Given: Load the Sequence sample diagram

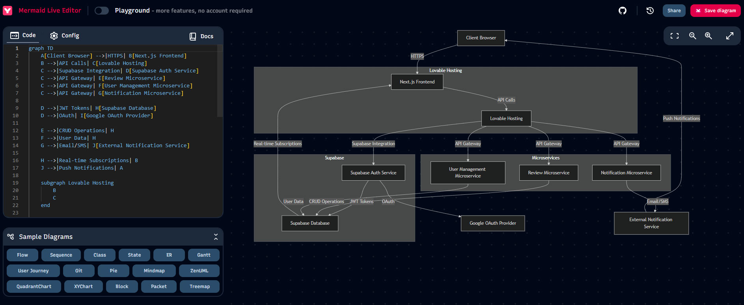Looking at the screenshot, I should tap(61, 255).
